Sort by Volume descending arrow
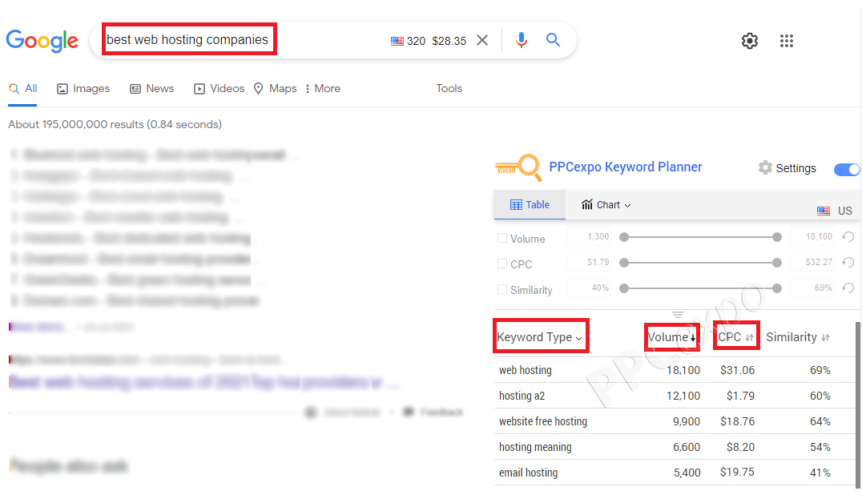The image size is (862, 503). 693,337
